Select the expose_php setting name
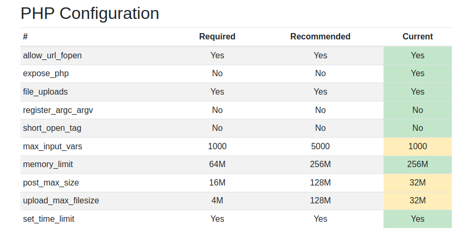466x237 pixels. click(x=46, y=74)
